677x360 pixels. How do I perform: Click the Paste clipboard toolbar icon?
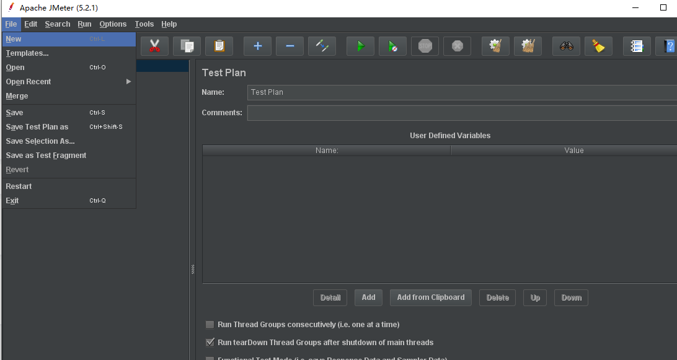219,46
